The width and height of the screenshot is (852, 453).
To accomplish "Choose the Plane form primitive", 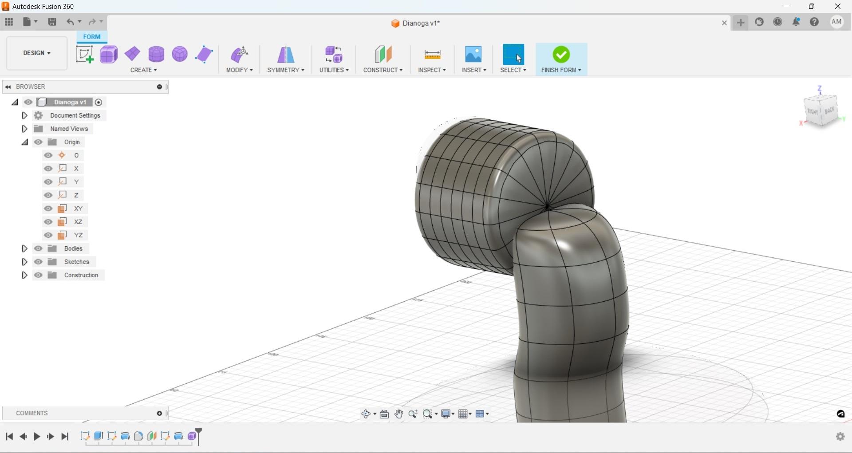I will (x=132, y=54).
